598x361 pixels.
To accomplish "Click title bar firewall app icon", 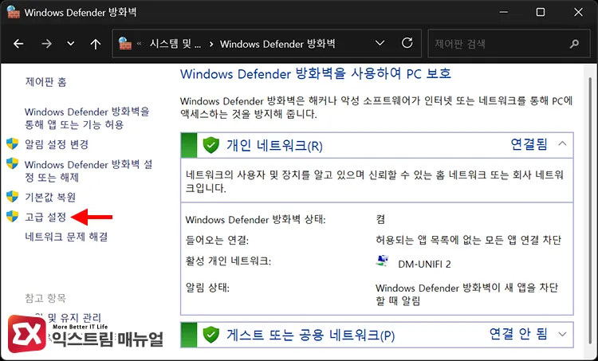I will click(14, 12).
